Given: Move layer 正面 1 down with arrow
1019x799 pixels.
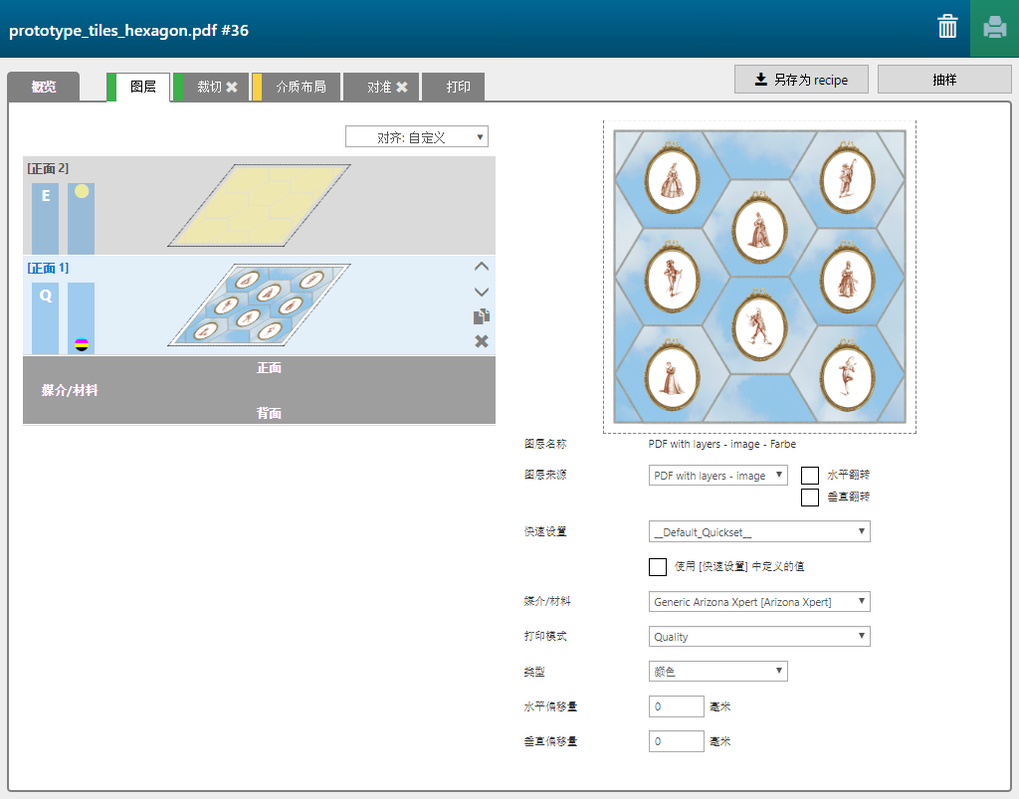Looking at the screenshot, I should (x=482, y=292).
